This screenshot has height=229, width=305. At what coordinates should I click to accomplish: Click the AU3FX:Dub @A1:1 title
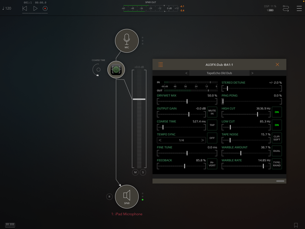coord(219,65)
